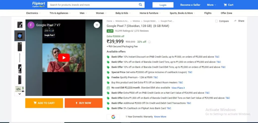The width and height of the screenshot is (258, 123).
Task: Open T&C for Room Heaters offer
Action: [x=180, y=83]
